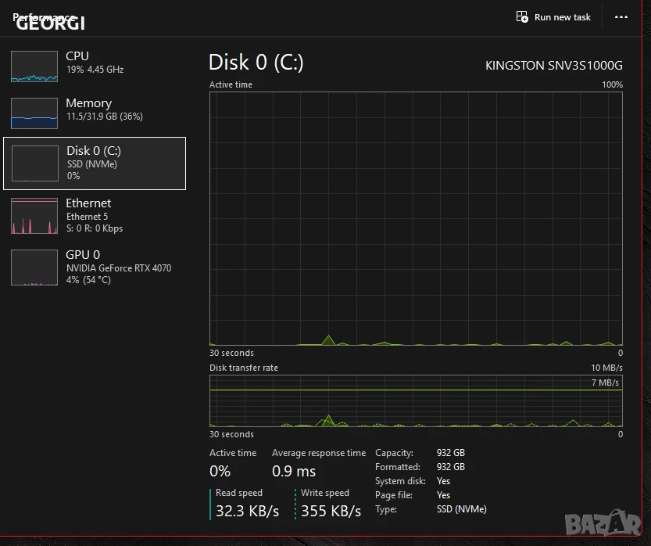
Task: Click the 32.3 KB/s read speed value
Action: pyautogui.click(x=248, y=511)
